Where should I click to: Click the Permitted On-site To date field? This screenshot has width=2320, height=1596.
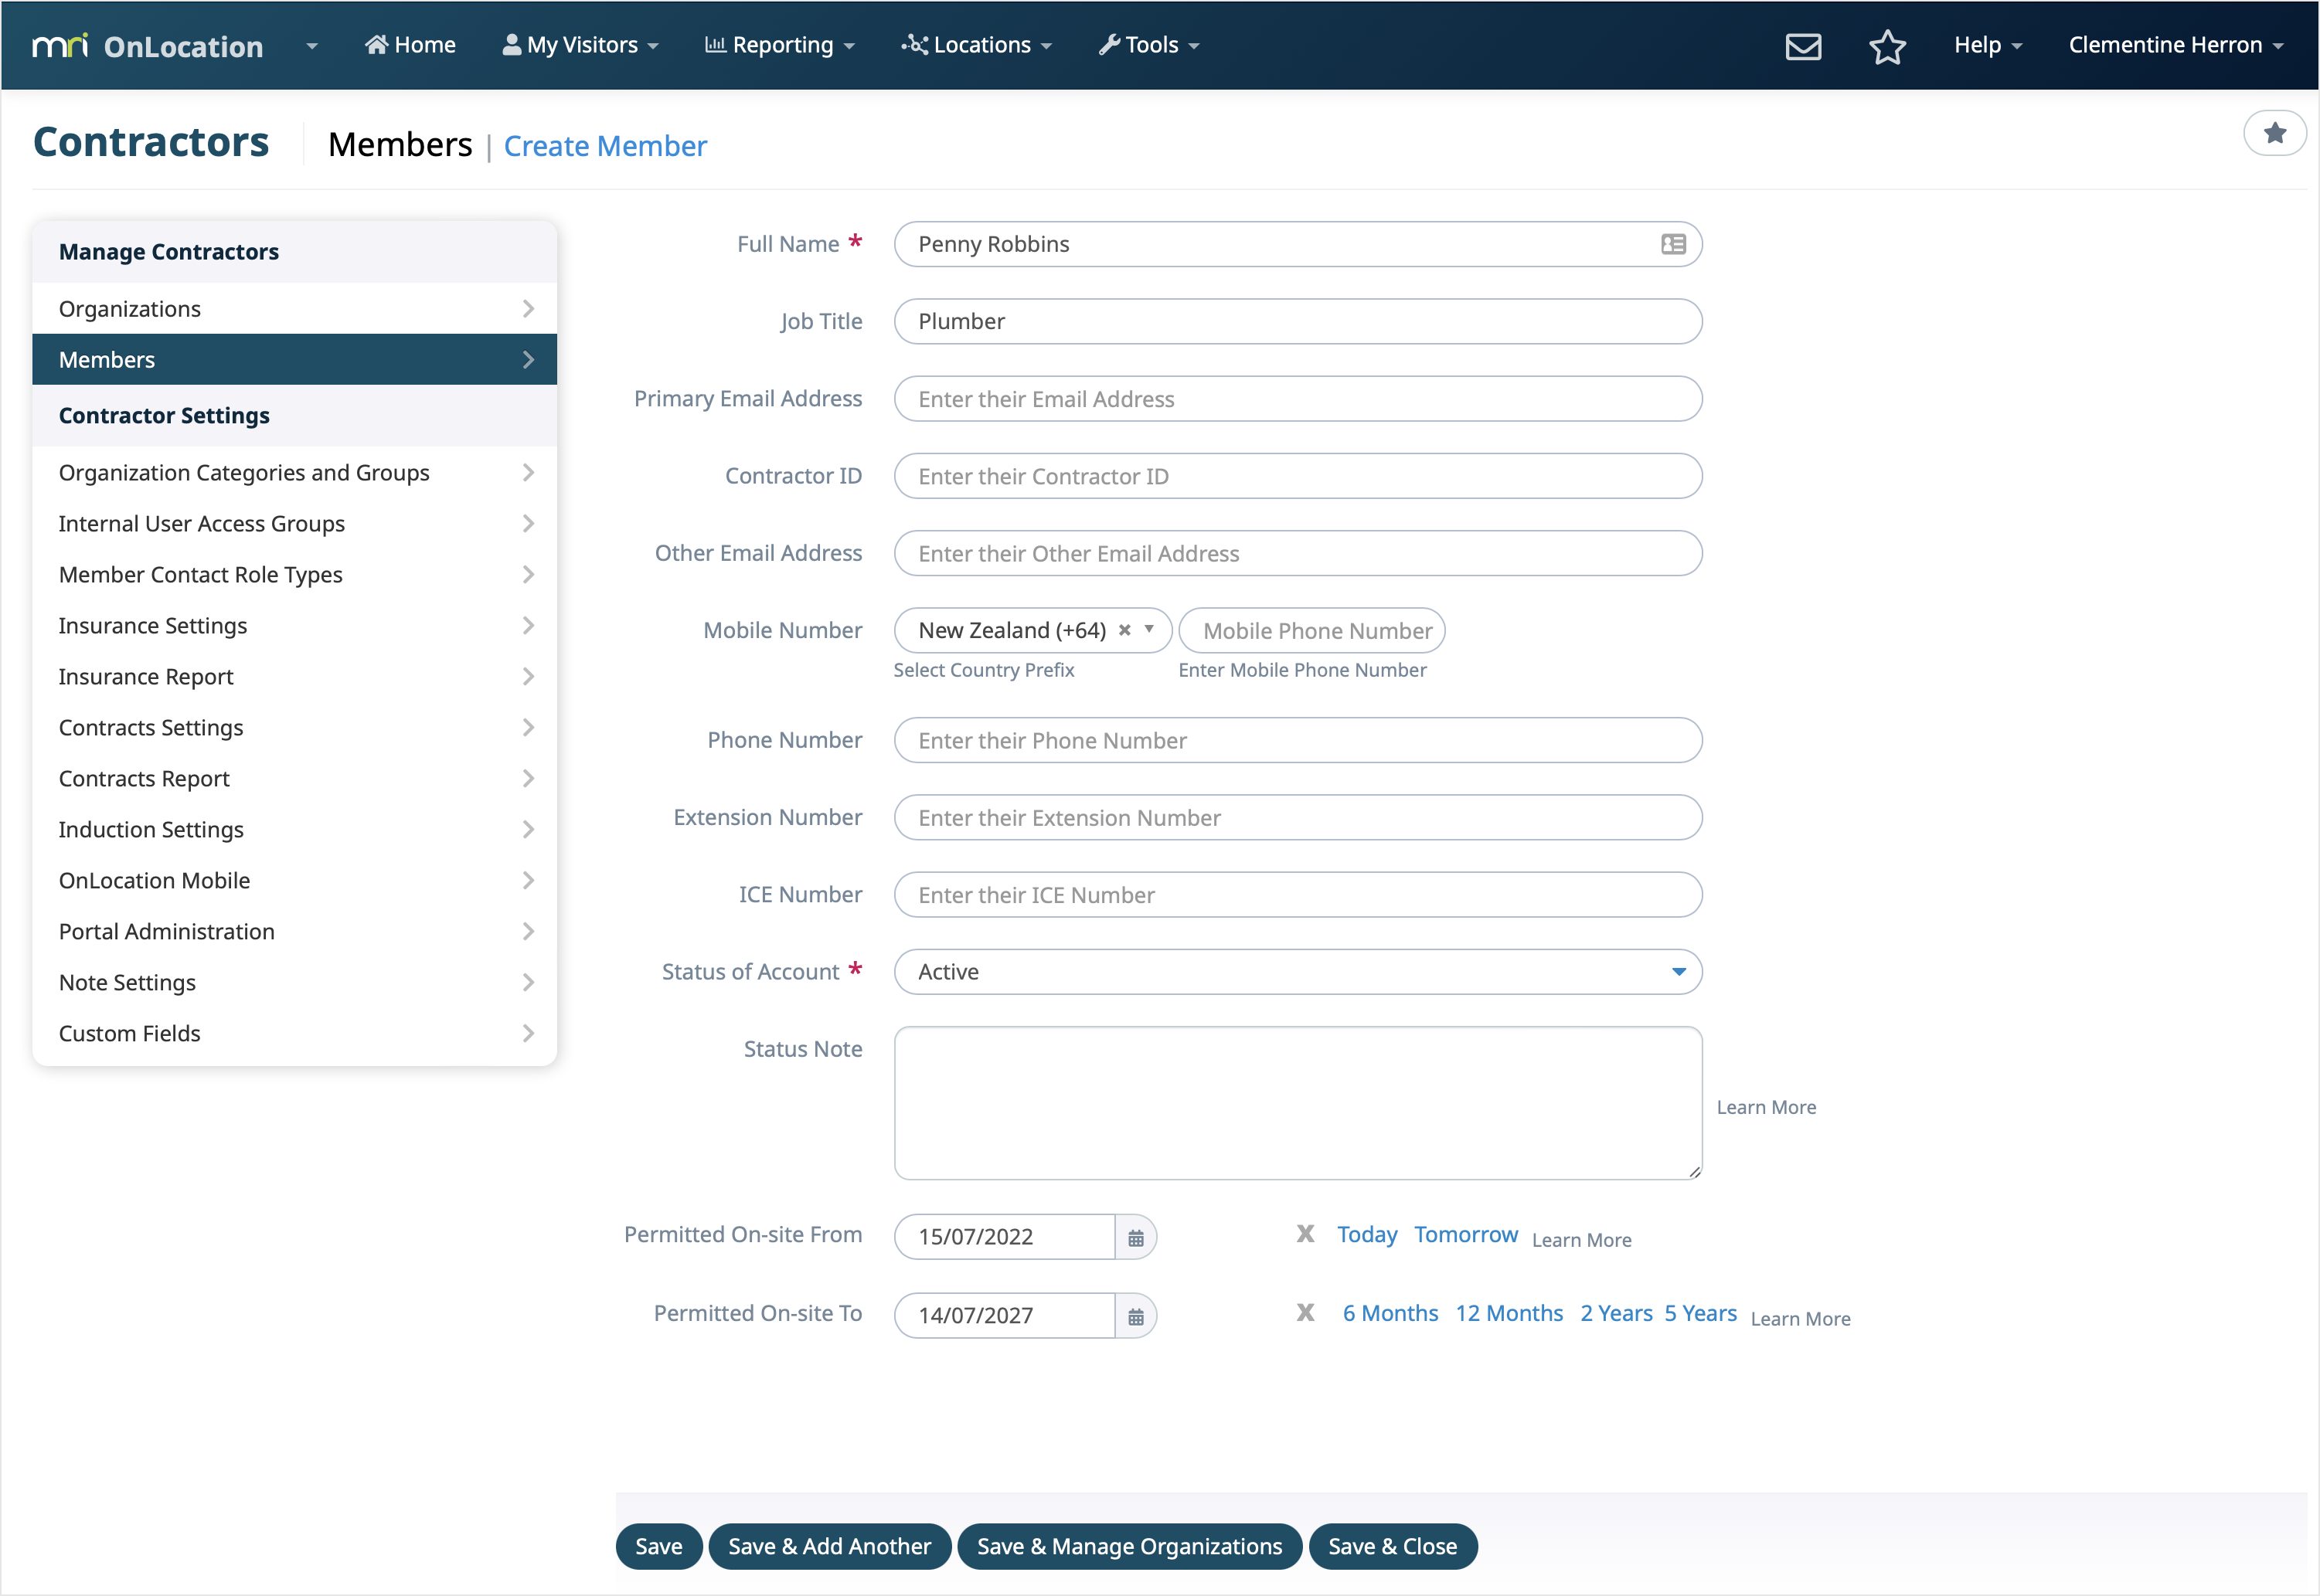tap(1005, 1316)
